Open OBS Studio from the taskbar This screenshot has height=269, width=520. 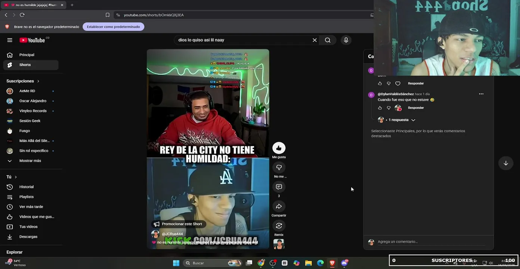(x=273, y=263)
